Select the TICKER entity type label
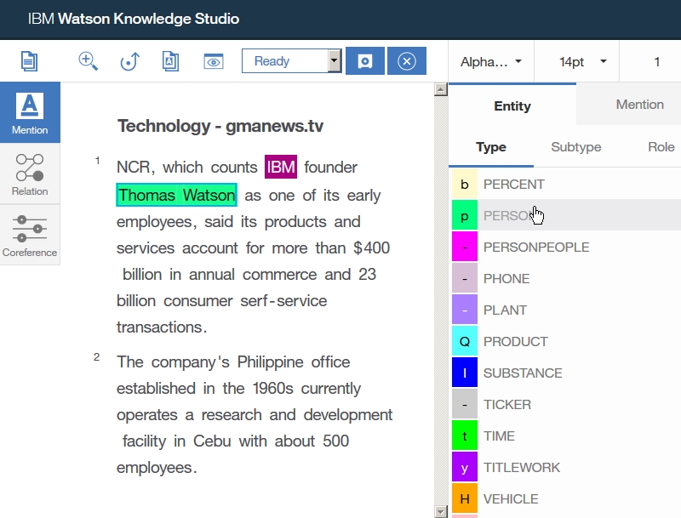The width and height of the screenshot is (681, 518). click(507, 404)
